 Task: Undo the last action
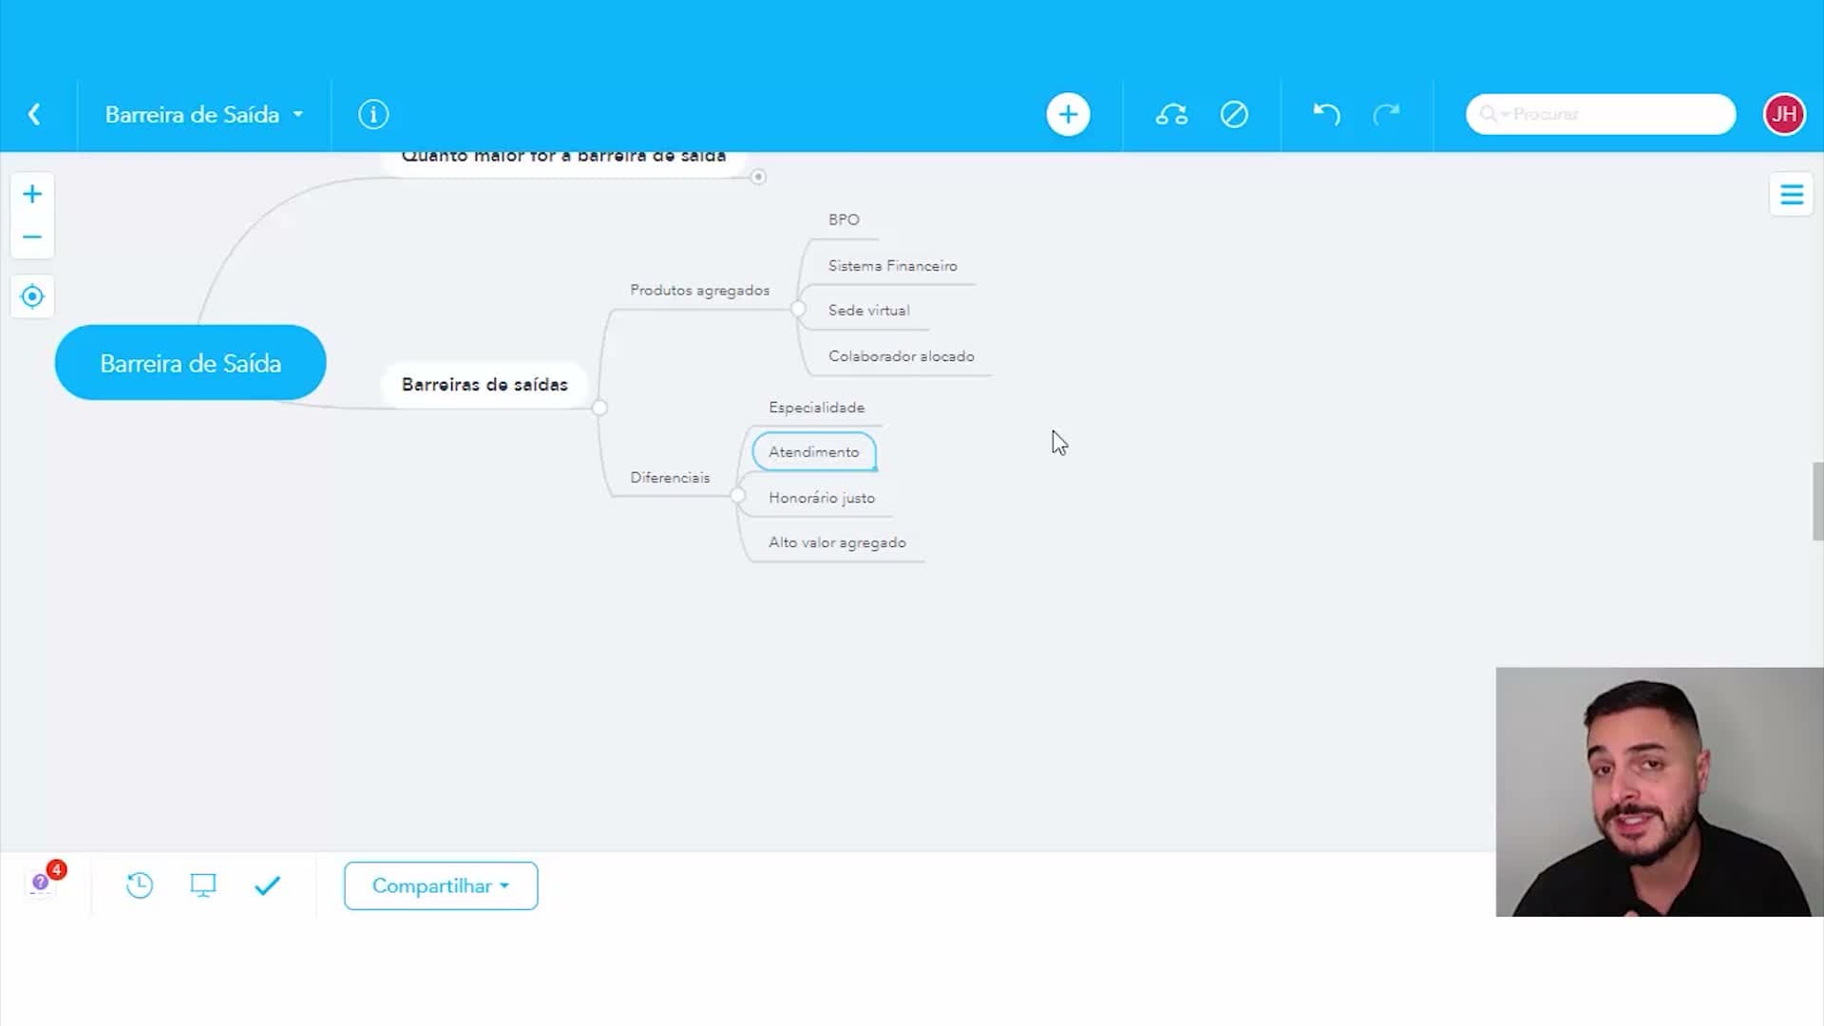(x=1326, y=114)
